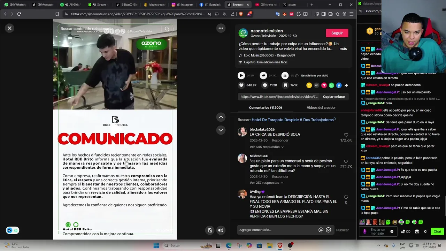The image size is (446, 251).
Task: Like the video with heart icon 848.9K
Action: [x=241, y=85]
